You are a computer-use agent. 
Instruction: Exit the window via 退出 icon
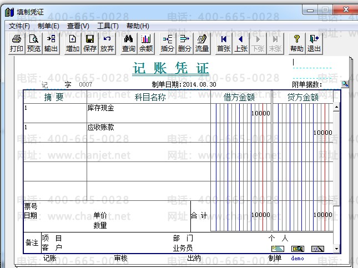tap(314, 43)
